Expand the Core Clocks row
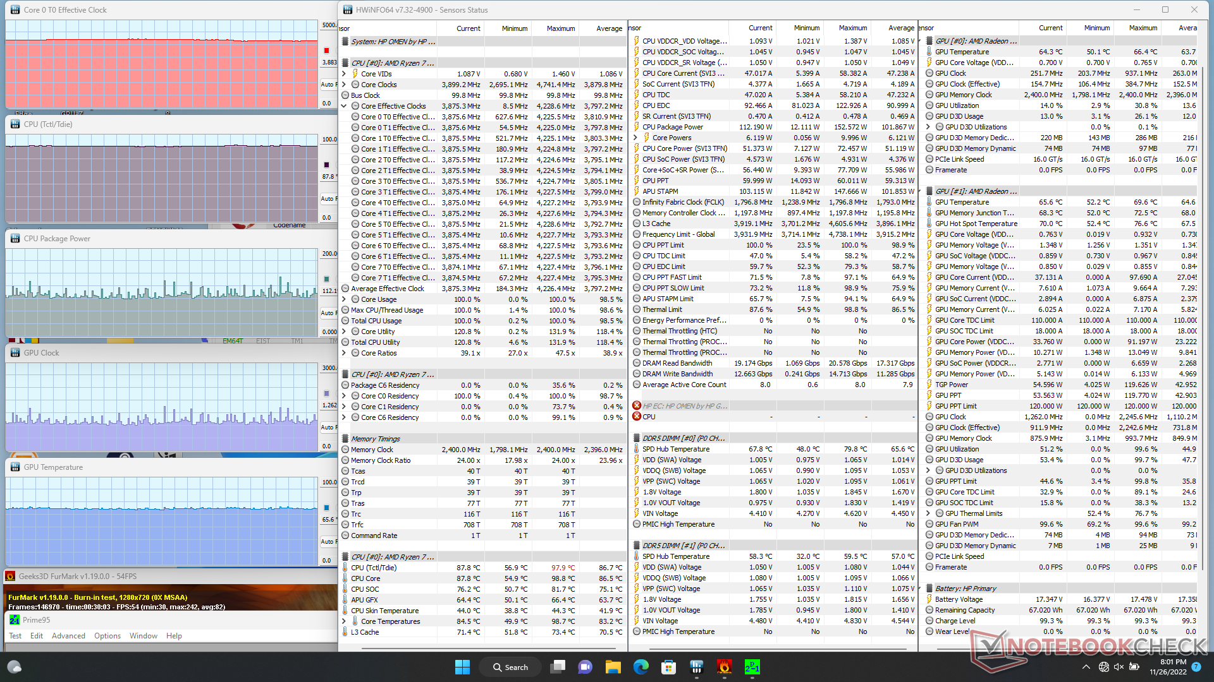Viewport: 1214px width, 682px height. 345,85
